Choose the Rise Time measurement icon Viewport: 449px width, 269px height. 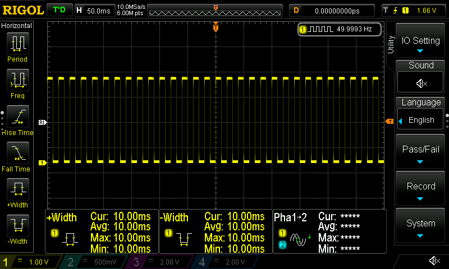[x=17, y=117]
